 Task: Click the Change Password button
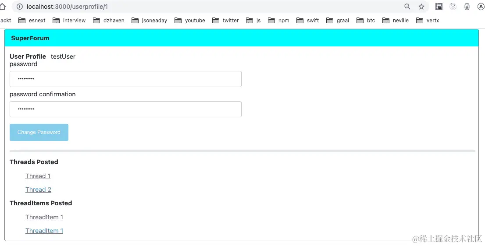pos(39,132)
